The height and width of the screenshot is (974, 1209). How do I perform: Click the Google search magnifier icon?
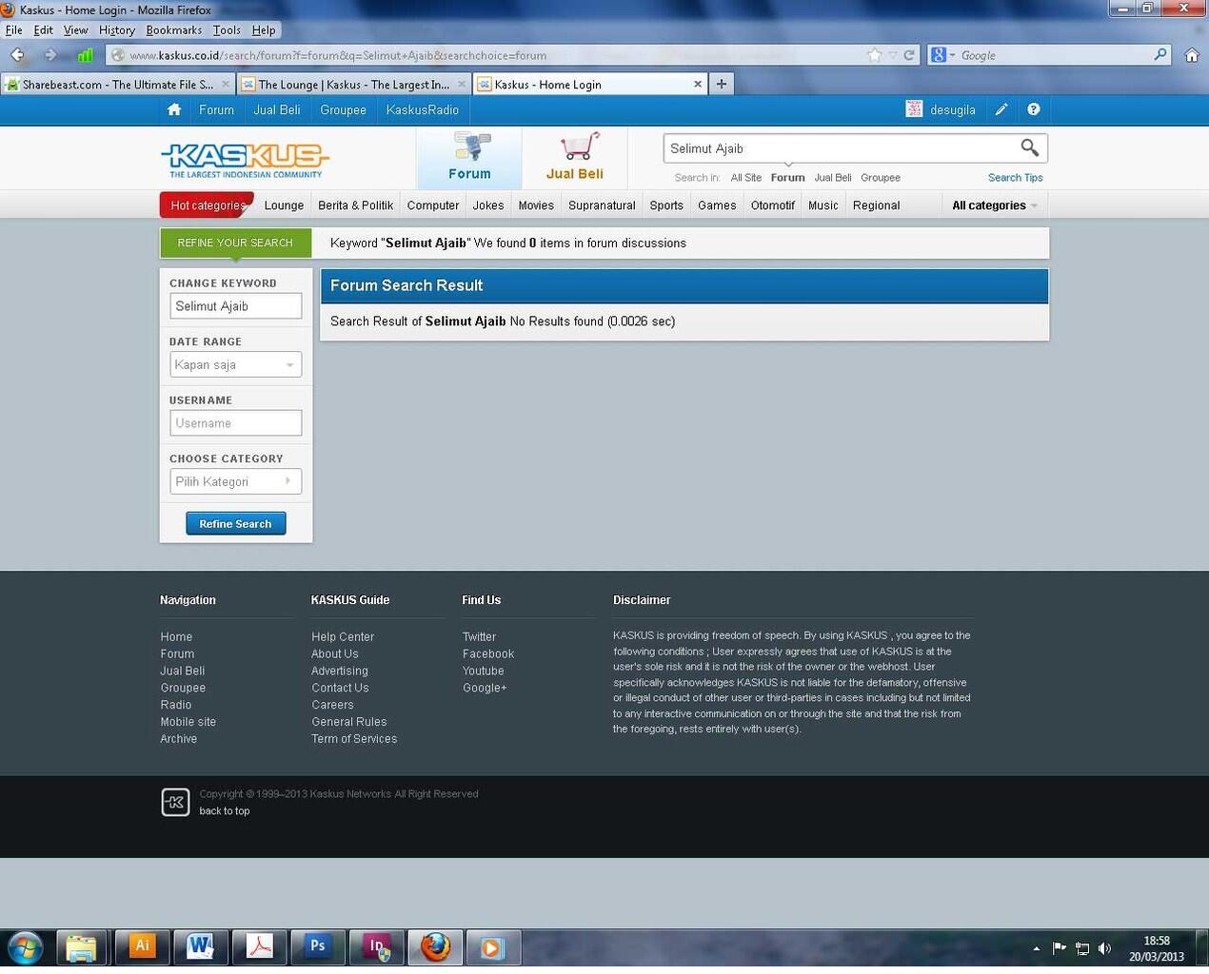pos(1160,55)
